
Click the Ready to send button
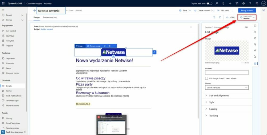(247, 10)
